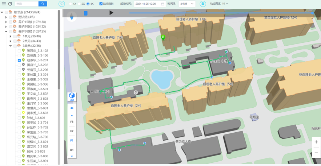The height and width of the screenshot is (166, 321).
Task: Toggle the 路径吸附 checkbox
Action: pos(101,4)
